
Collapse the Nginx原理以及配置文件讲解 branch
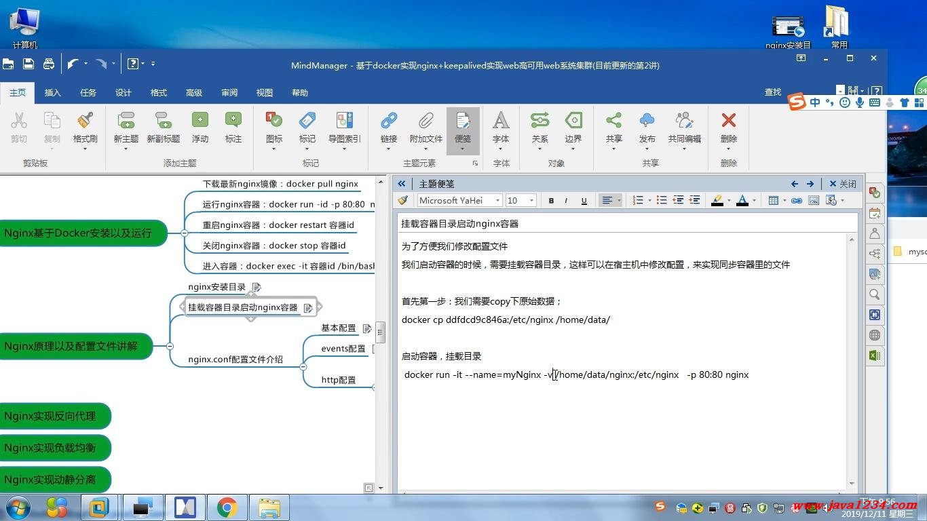169,346
